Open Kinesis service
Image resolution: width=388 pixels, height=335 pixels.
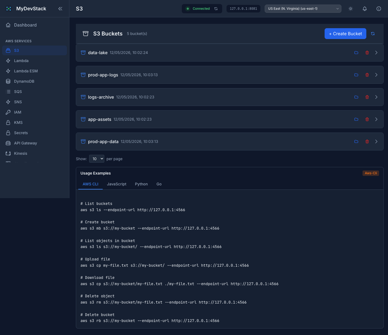point(34,153)
